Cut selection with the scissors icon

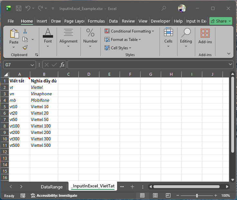tap(25, 31)
